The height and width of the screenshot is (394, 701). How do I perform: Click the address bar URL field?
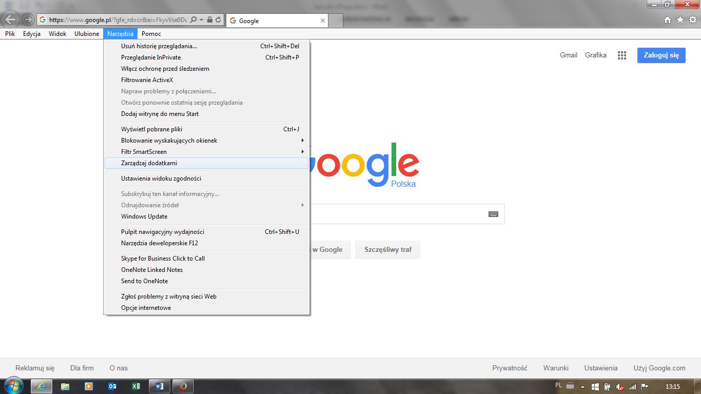pyautogui.click(x=118, y=20)
